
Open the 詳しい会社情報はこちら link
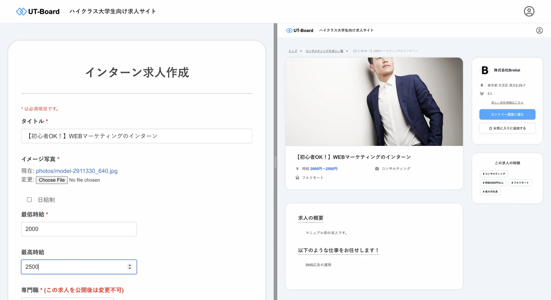tap(507, 103)
